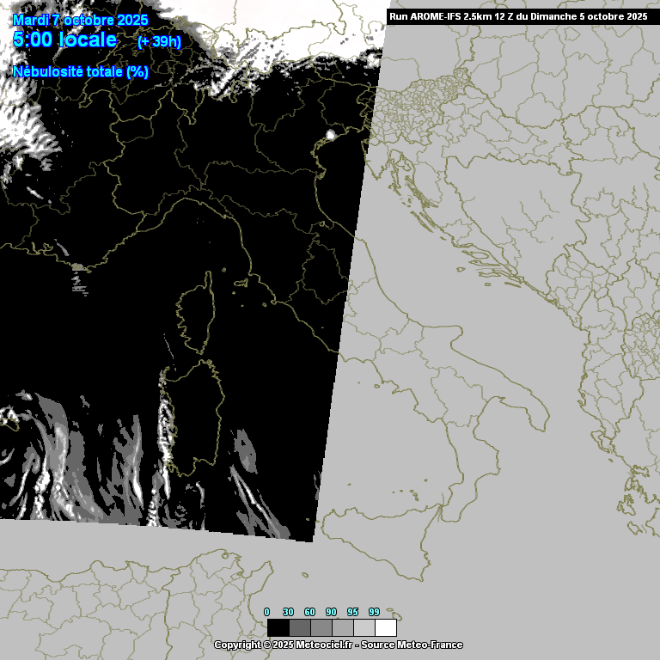Select the "(+ 39h)" forecast offset text

(159, 41)
